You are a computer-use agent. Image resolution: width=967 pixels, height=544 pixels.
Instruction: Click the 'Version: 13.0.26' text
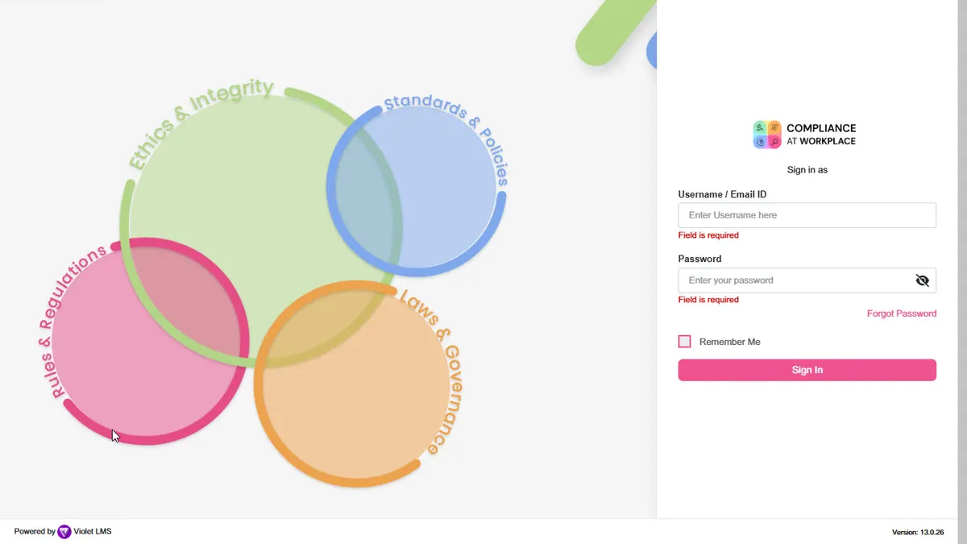[x=918, y=532]
